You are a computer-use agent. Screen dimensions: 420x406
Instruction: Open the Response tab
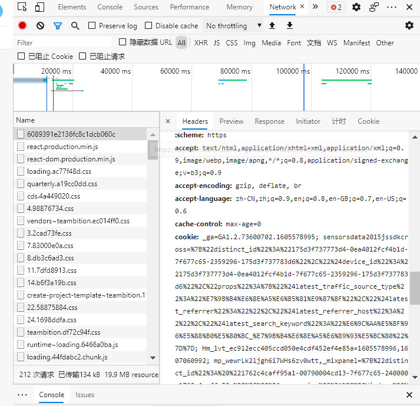269,121
